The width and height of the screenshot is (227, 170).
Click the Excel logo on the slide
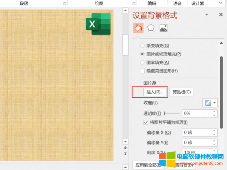[98, 24]
